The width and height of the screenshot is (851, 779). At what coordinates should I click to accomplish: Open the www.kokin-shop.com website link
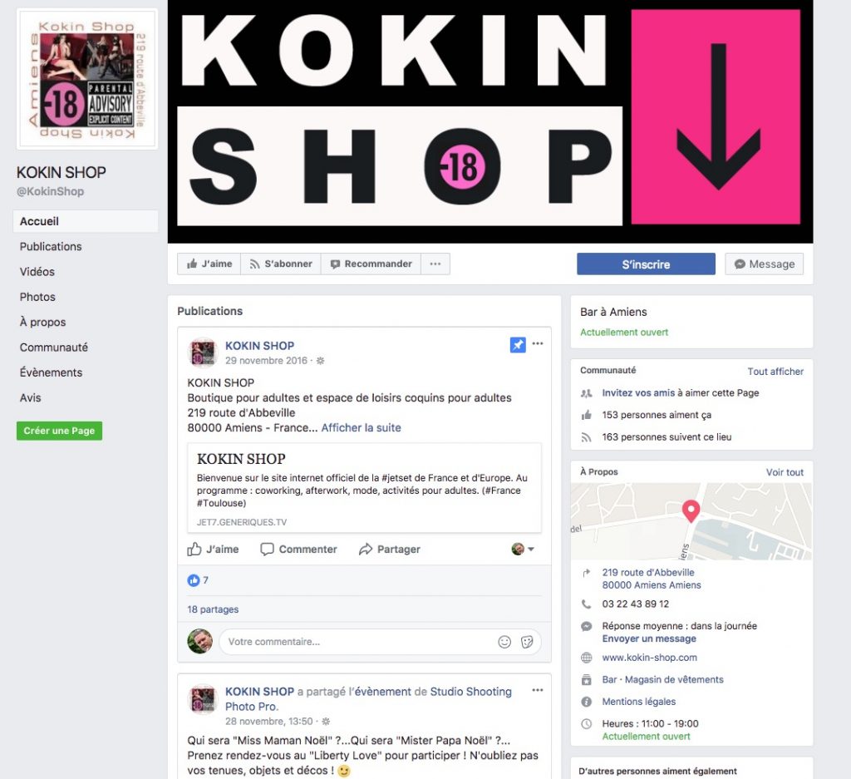[649, 658]
